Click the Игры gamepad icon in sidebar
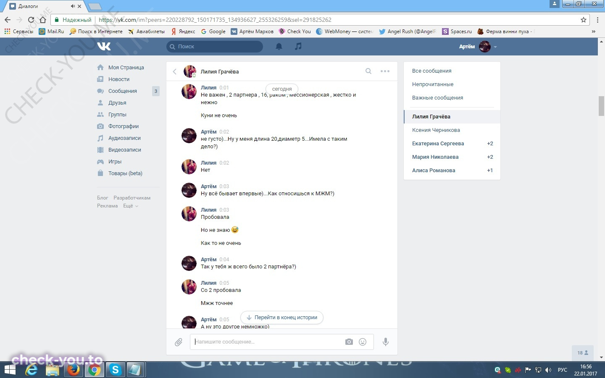 [x=100, y=161]
